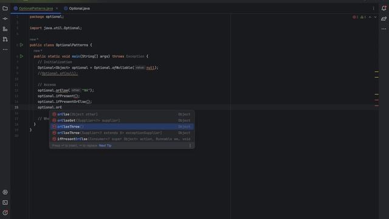
Task: Open the editor tabs options menu
Action: (373, 9)
